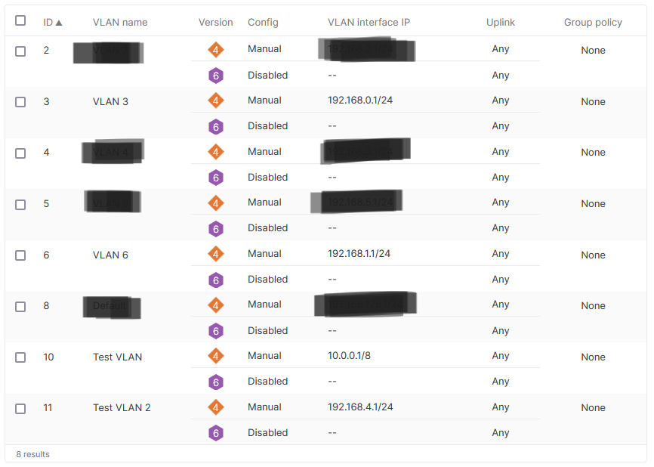Click the purple IPv6 hexagon for VLAN ID 8
The width and height of the screenshot is (654, 467).
(216, 330)
